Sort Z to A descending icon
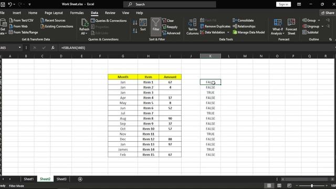Screen dimensions: 336x189 tap(135, 31)
